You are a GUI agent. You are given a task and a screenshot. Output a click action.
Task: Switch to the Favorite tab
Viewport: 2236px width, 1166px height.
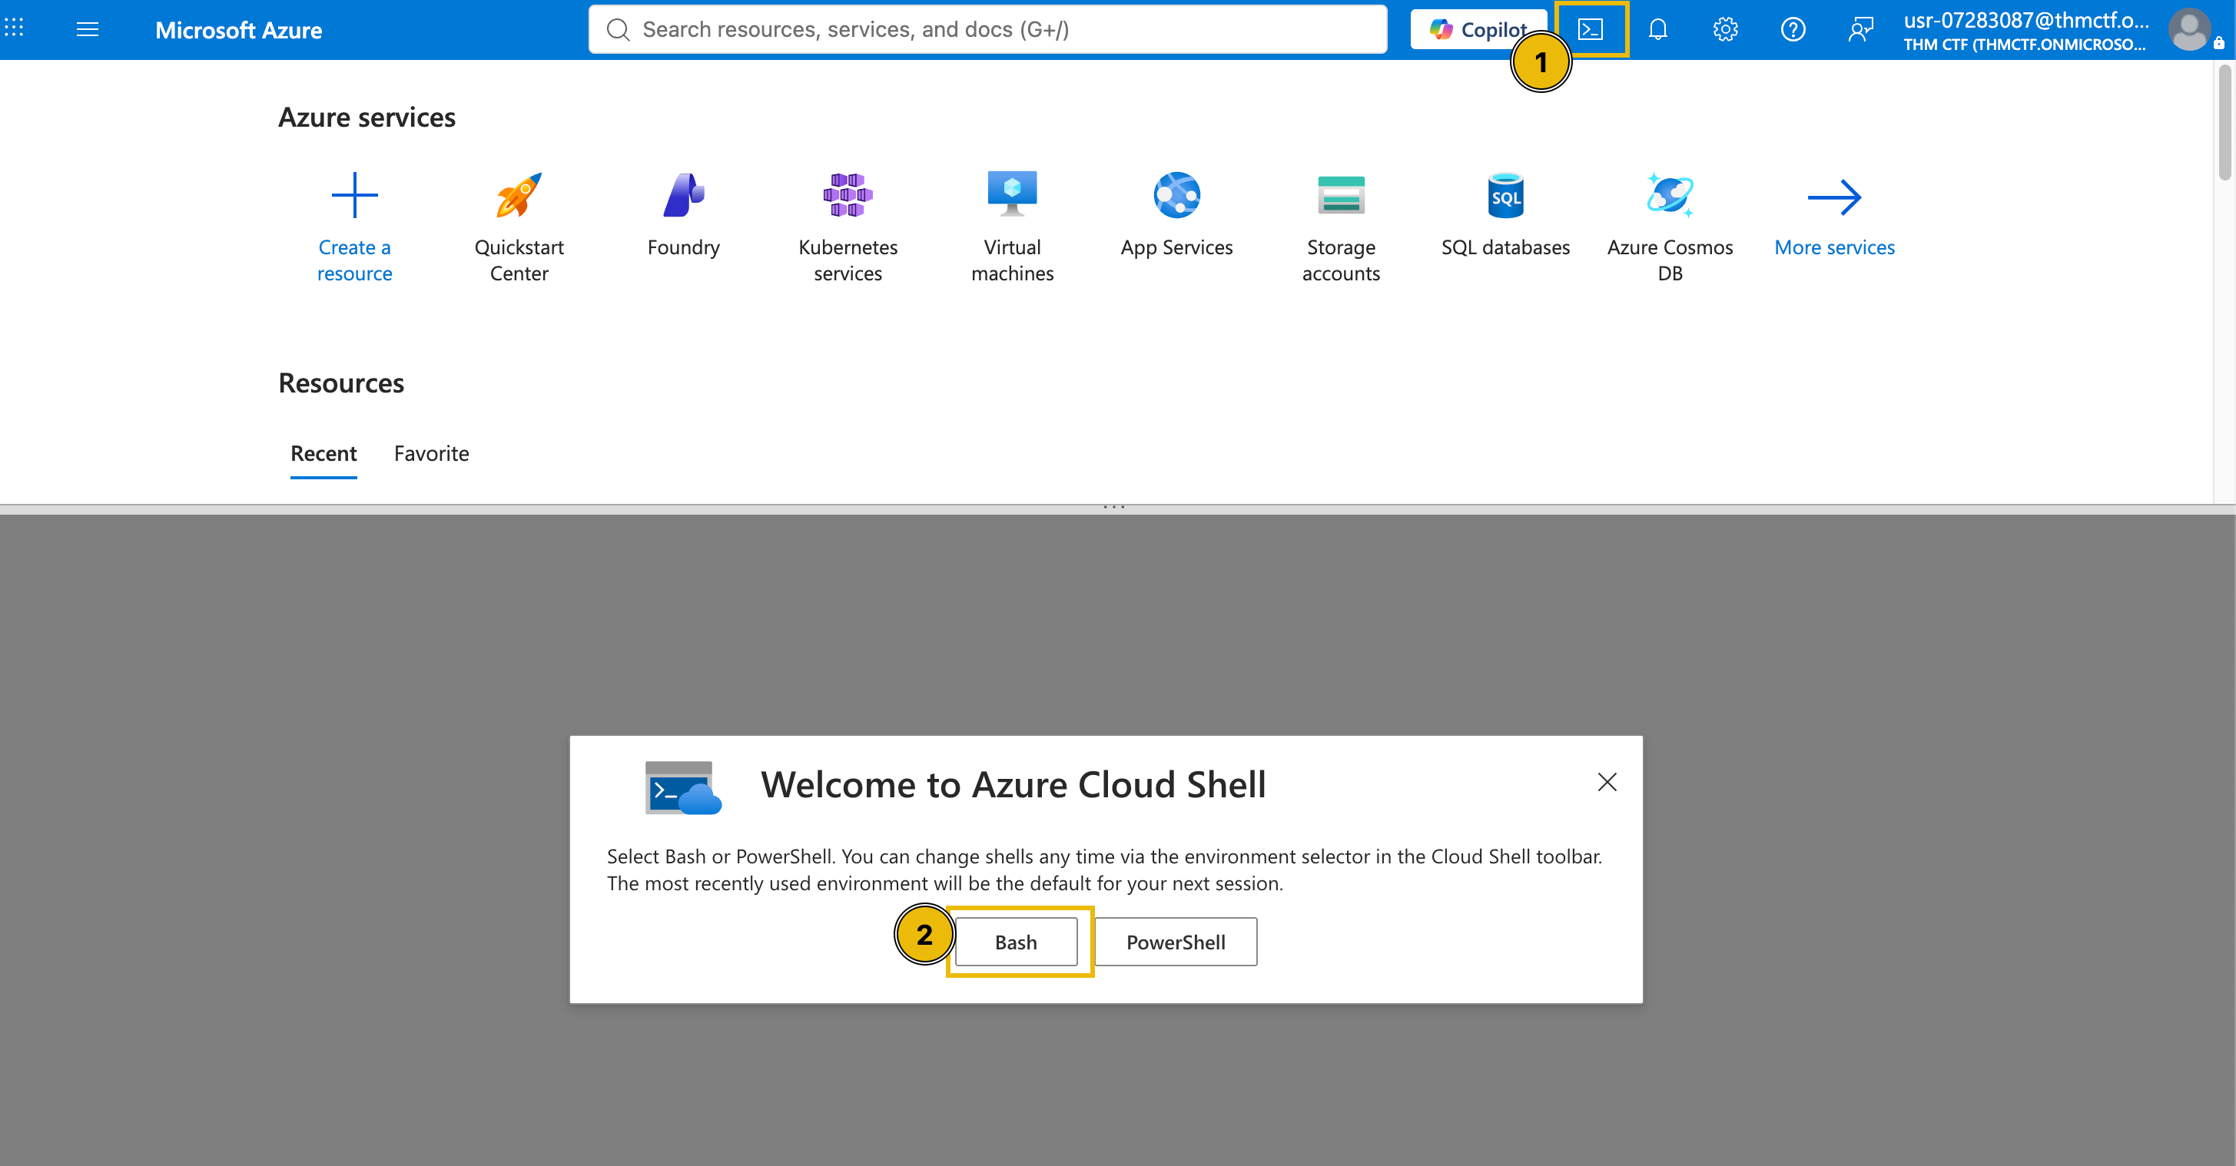click(x=431, y=454)
